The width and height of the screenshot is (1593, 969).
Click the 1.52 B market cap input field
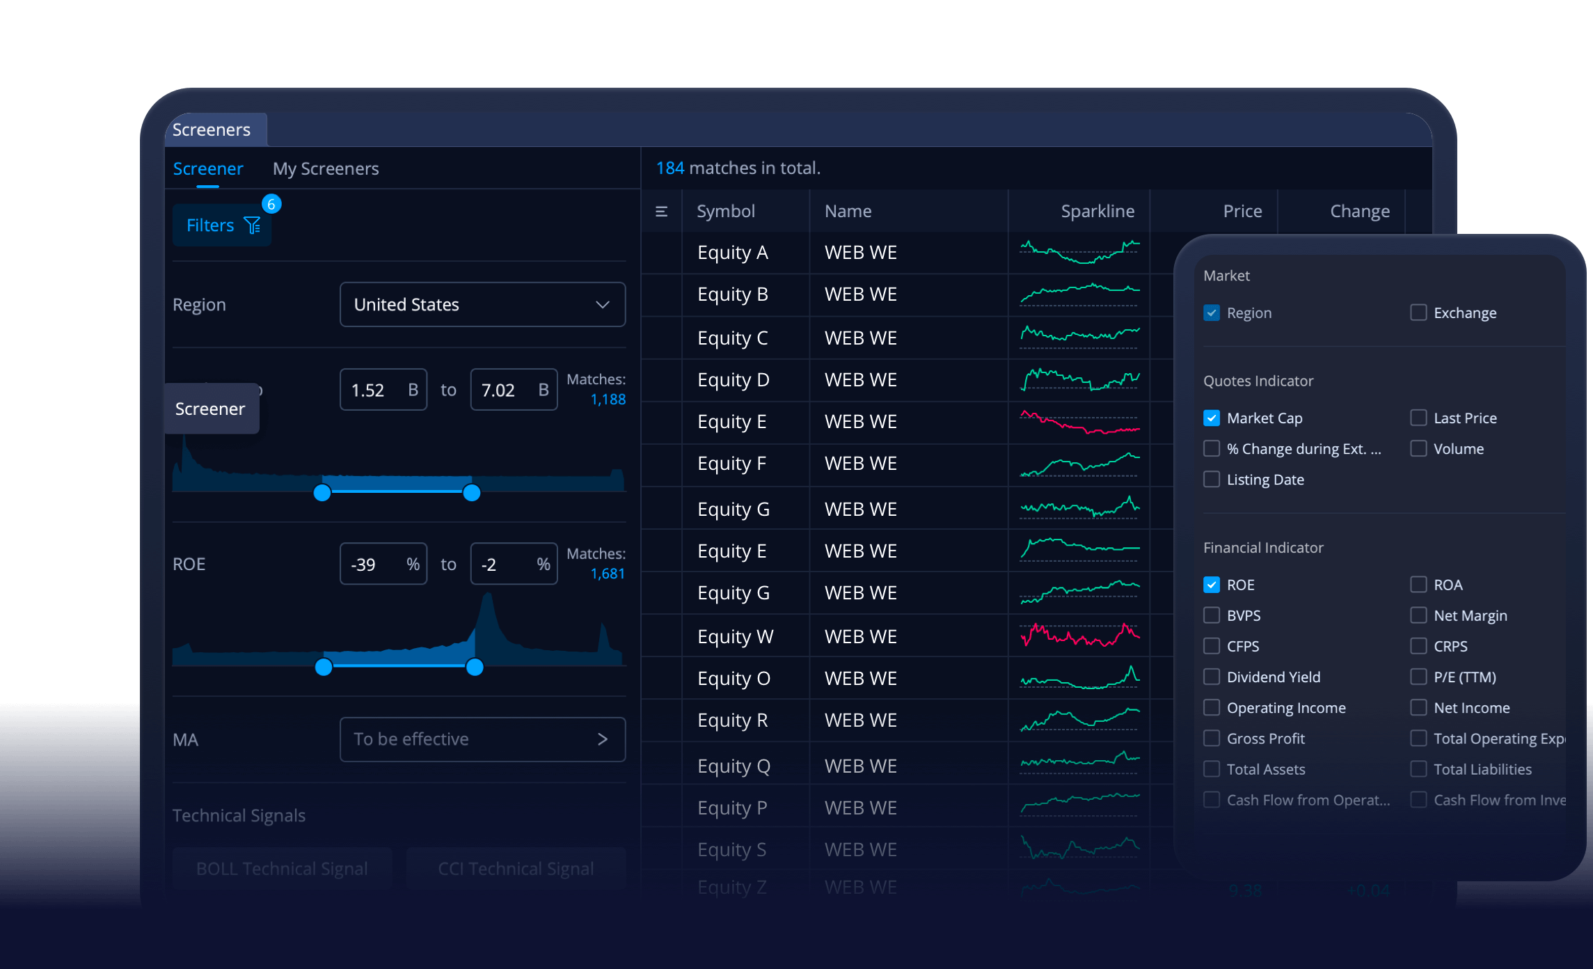click(383, 389)
